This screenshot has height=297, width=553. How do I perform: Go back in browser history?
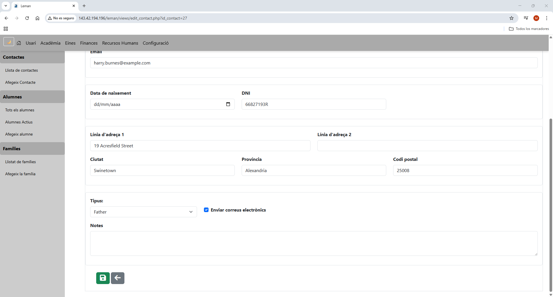tap(6, 18)
